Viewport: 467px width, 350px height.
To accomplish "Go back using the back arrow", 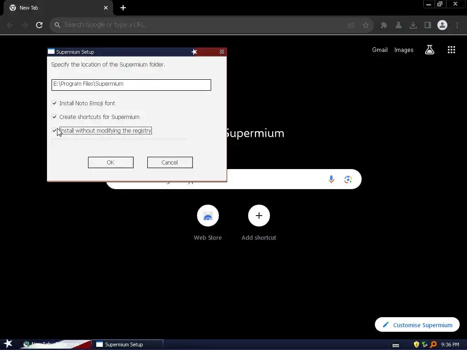I will coord(10,25).
